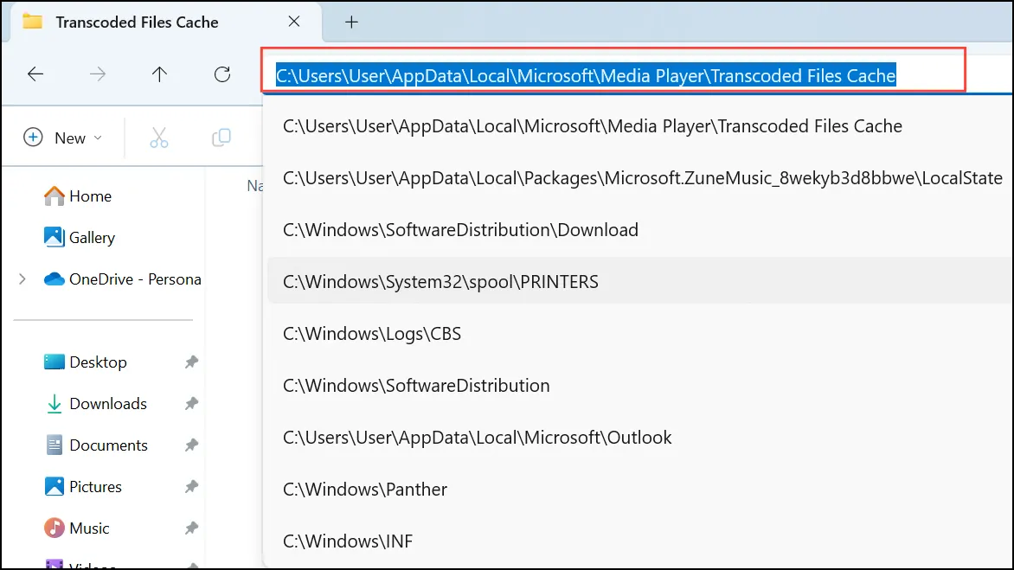
Task: Close the Transcoded Files Cache tab
Action: point(294,22)
